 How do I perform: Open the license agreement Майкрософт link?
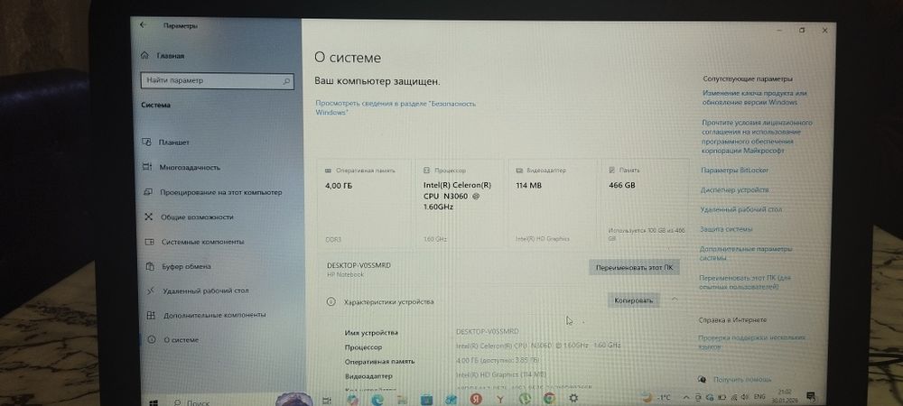(x=757, y=136)
